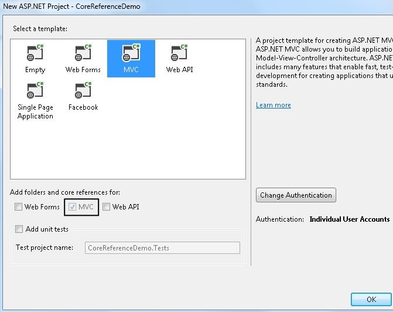Click the Individual User Accounts text
This screenshot has height=312, width=393.
click(x=350, y=219)
